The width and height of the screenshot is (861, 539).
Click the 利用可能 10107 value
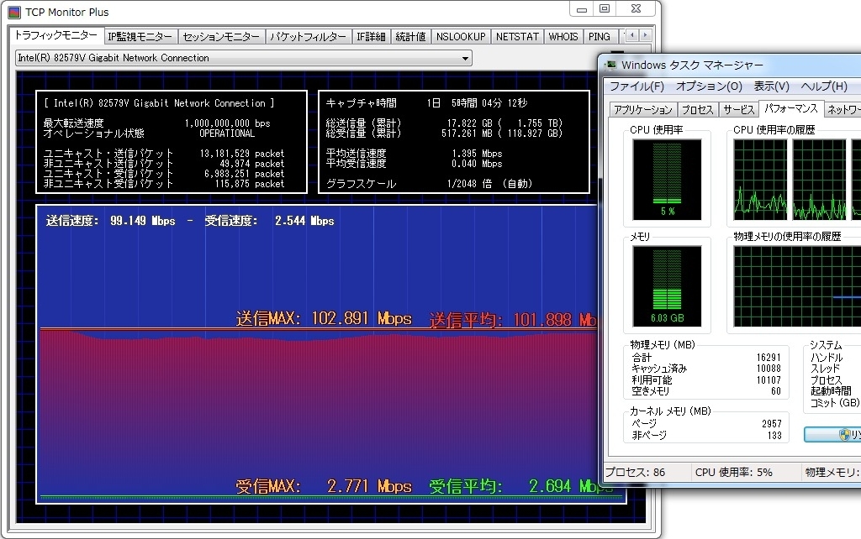click(x=769, y=380)
